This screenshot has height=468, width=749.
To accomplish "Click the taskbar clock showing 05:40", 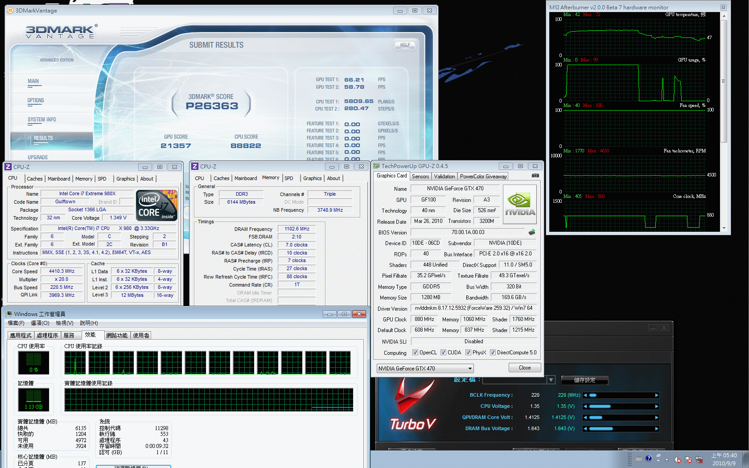I will coord(724,460).
